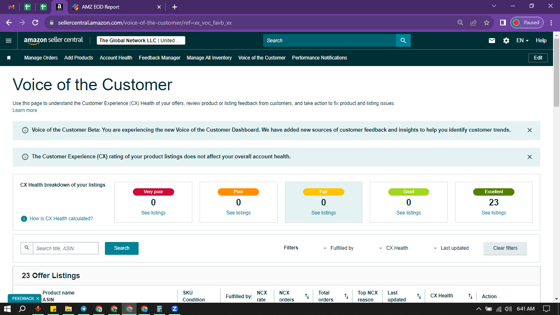The height and width of the screenshot is (315, 560).
Task: Expand the Last updated filter
Action: pyautogui.click(x=451, y=248)
